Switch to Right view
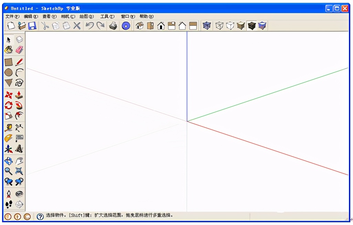353x225 pixels. (172, 26)
